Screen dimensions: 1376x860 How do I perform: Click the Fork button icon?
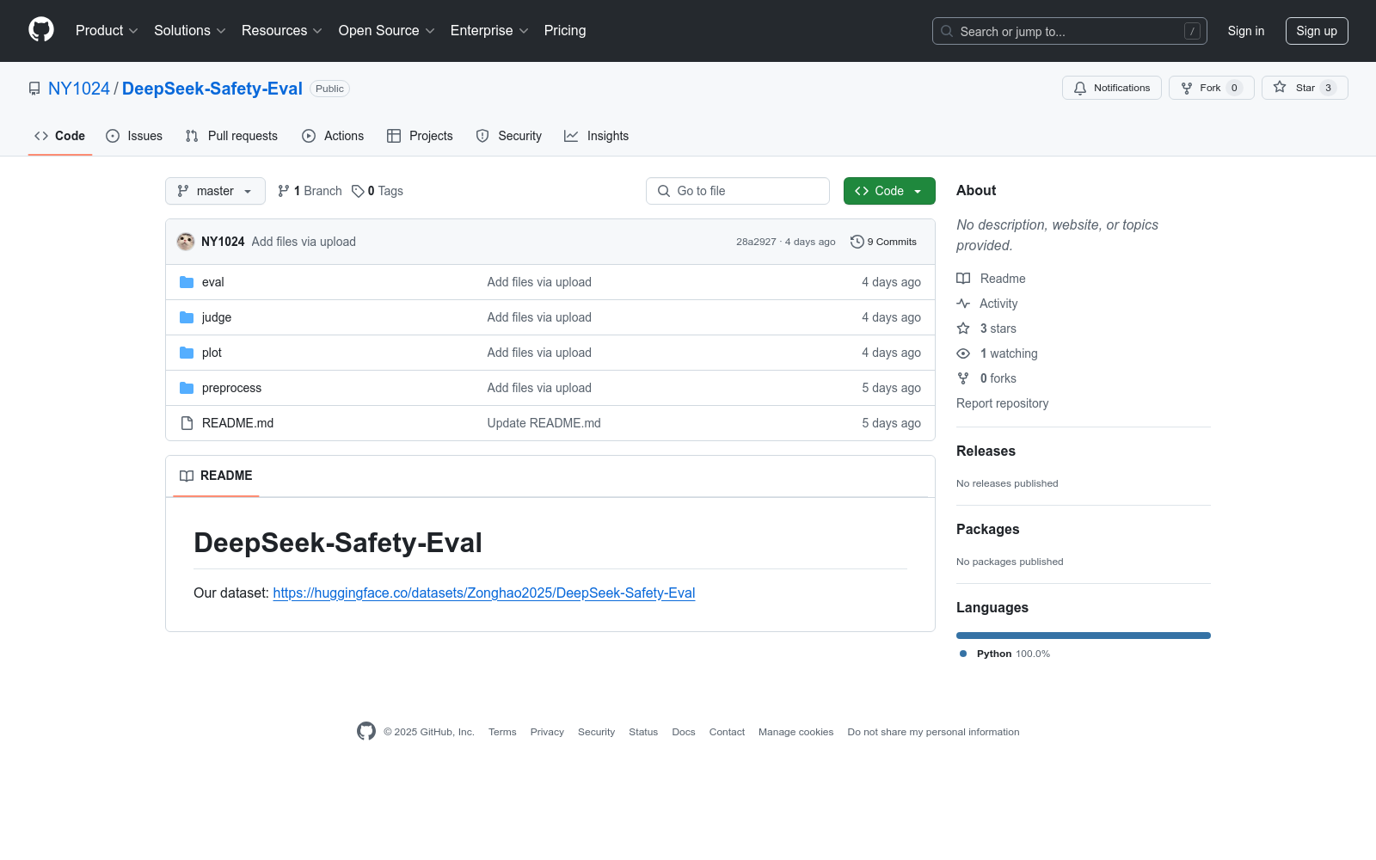coord(1187,88)
